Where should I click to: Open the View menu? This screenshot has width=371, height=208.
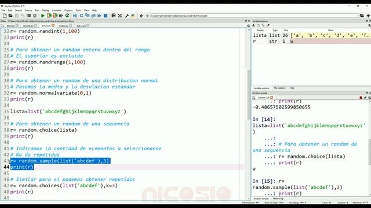[86, 10]
